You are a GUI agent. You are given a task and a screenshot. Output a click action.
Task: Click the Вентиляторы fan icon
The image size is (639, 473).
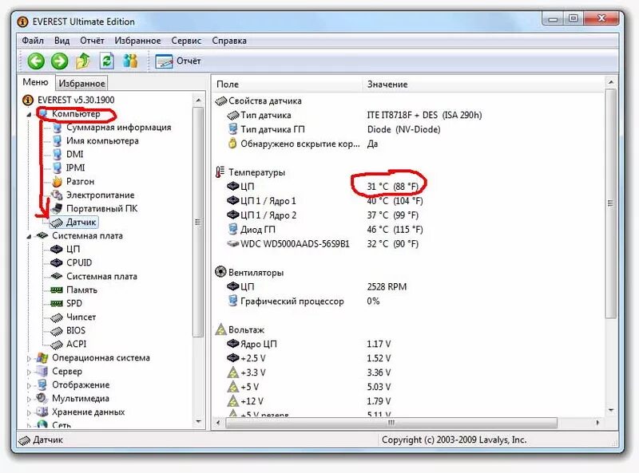220,272
